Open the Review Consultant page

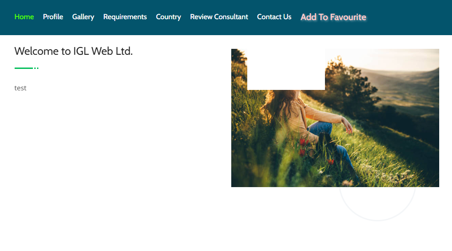tap(219, 17)
